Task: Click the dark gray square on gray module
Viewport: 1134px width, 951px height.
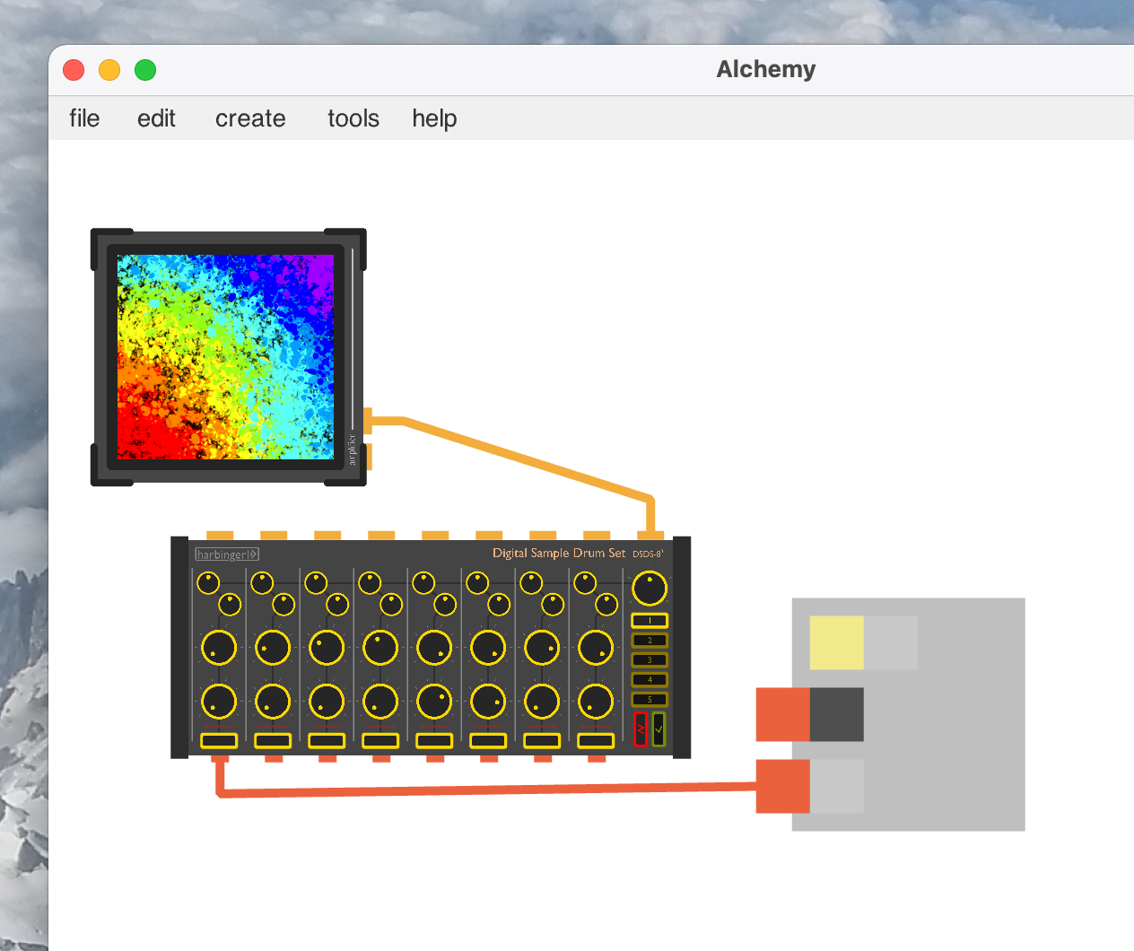Action: (x=836, y=714)
